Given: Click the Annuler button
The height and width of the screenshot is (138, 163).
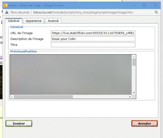Looking at the screenshot, I should [144, 123].
